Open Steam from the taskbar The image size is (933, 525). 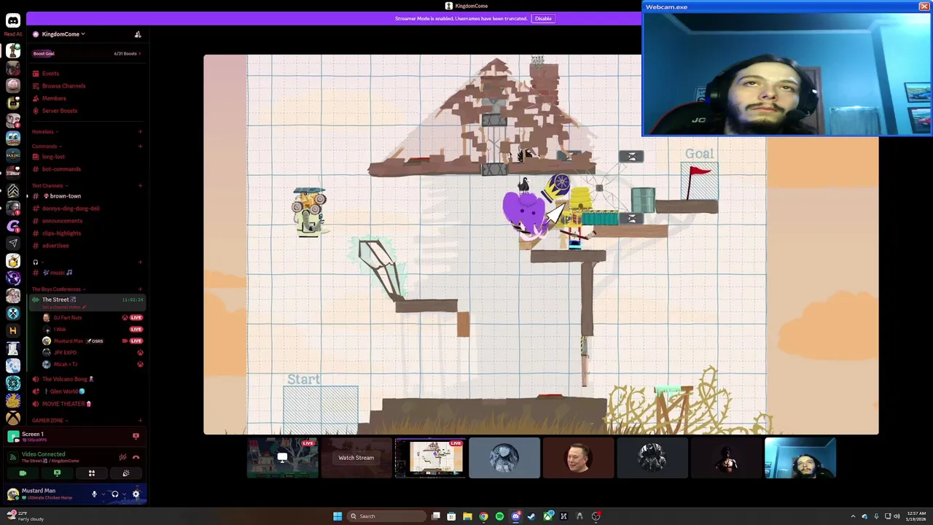point(531,516)
